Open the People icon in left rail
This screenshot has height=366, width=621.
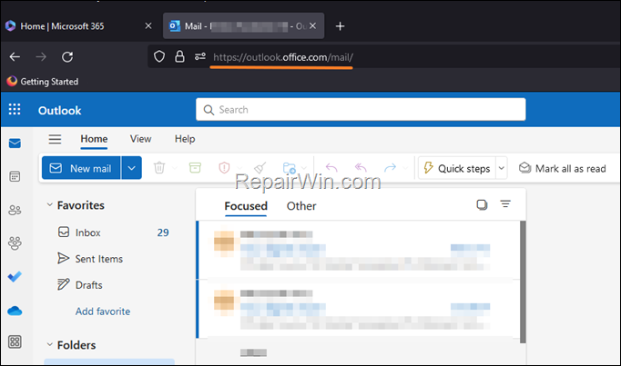15,210
